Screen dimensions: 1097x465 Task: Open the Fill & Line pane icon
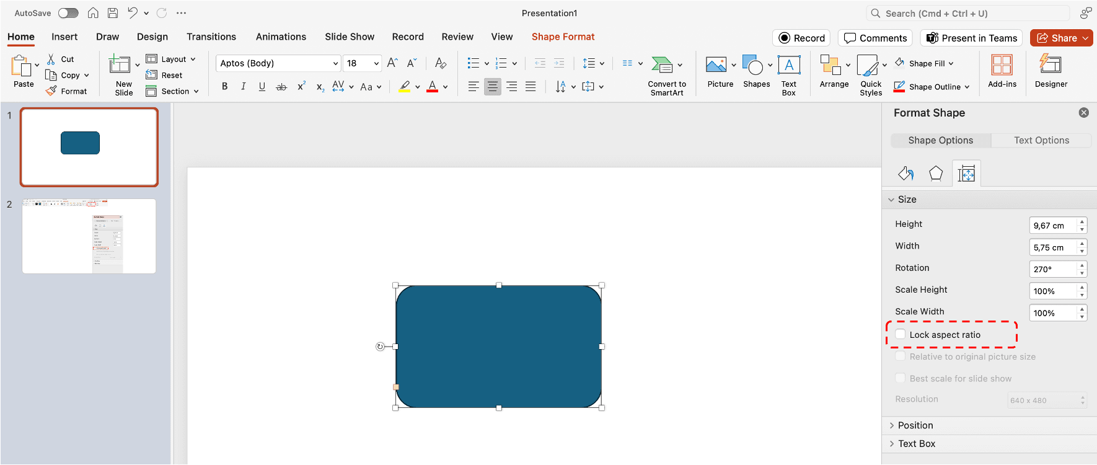(x=905, y=174)
